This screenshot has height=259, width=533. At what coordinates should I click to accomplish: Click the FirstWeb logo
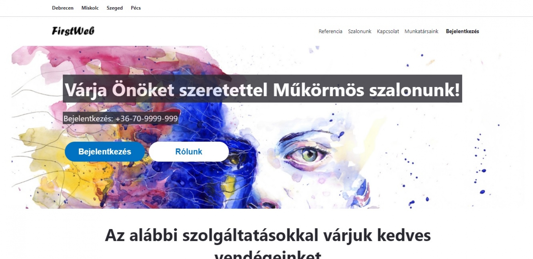click(x=73, y=31)
